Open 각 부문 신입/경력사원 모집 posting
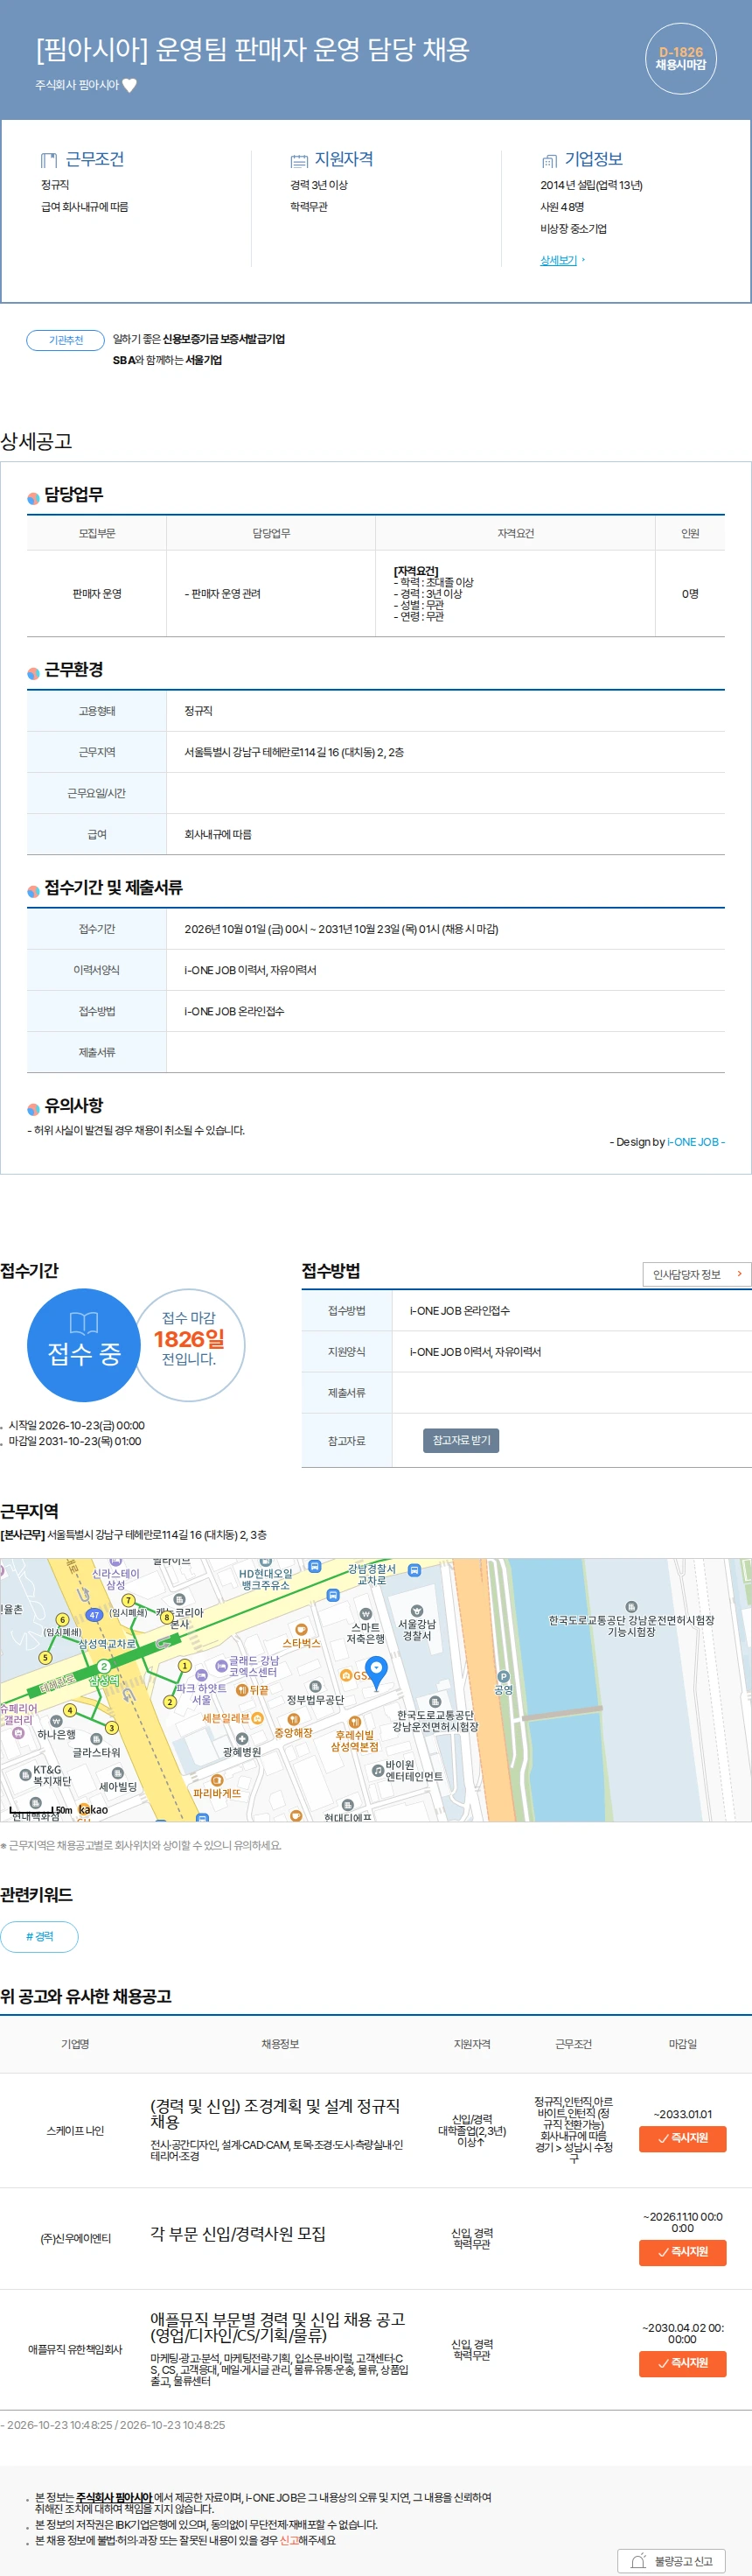752x2576 pixels. [x=238, y=2233]
